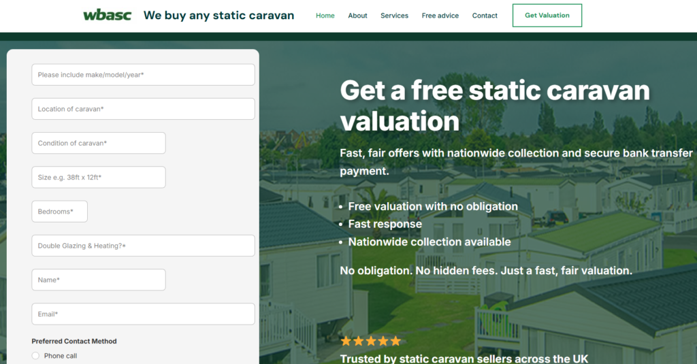Select the Phone call radio button
Image resolution: width=697 pixels, height=364 pixels.
click(36, 356)
